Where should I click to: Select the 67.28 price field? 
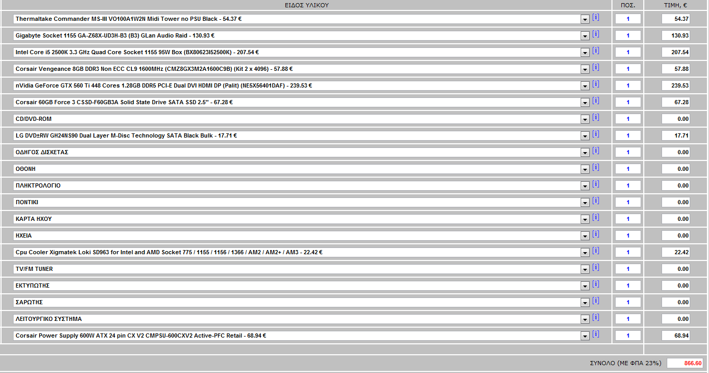tap(676, 102)
